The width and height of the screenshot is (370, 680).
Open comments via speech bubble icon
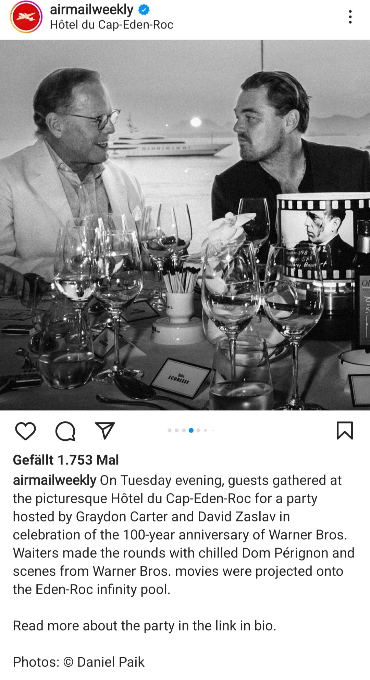point(65,431)
